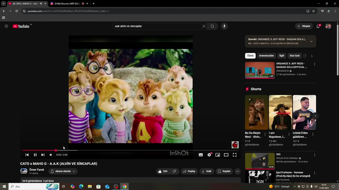Screen dimensions: 339x190
Task: Skip to previous video in player
Action: [x=27, y=155]
